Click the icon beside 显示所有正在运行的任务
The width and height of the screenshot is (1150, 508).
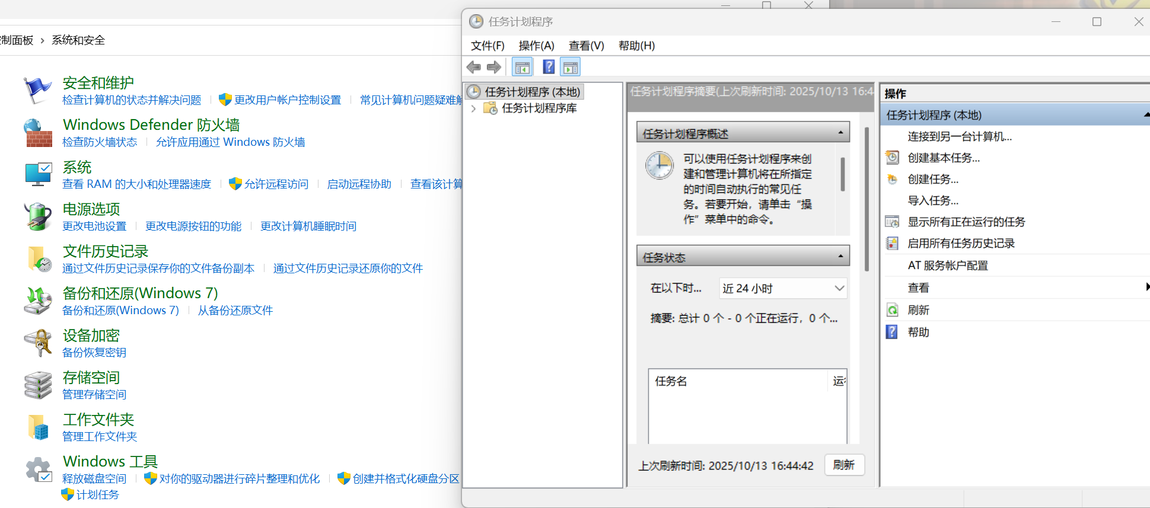point(893,222)
